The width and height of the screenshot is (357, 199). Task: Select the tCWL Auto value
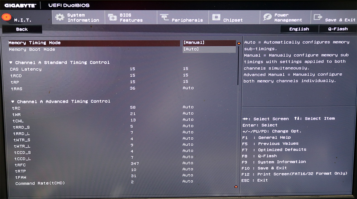(x=188, y=120)
